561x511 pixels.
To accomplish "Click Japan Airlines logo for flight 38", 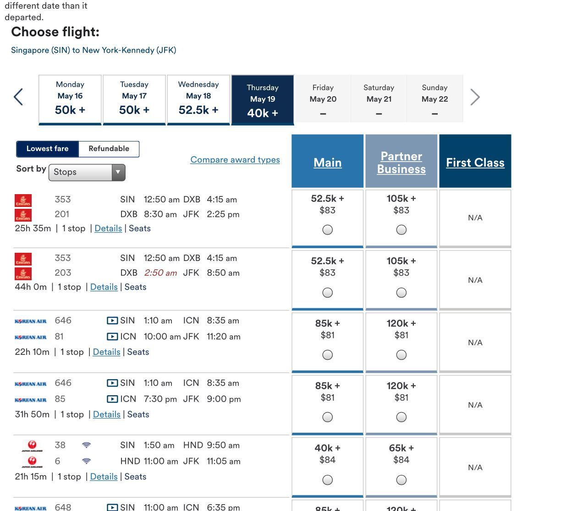I will 32,446.
